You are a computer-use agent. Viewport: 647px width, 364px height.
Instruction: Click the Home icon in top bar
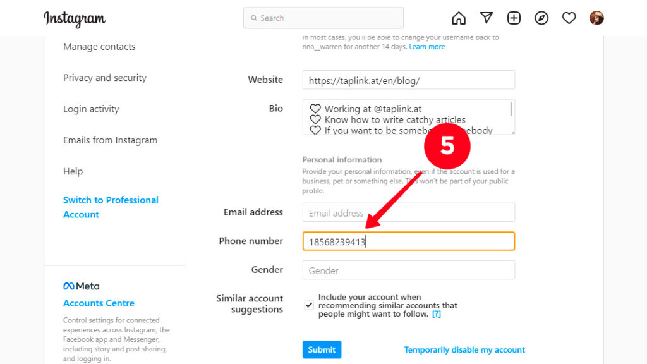coord(458,18)
